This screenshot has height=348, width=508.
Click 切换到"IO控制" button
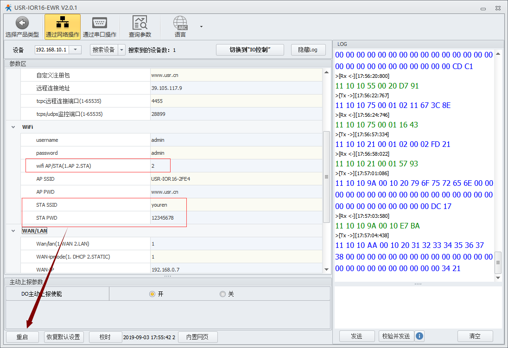250,50
